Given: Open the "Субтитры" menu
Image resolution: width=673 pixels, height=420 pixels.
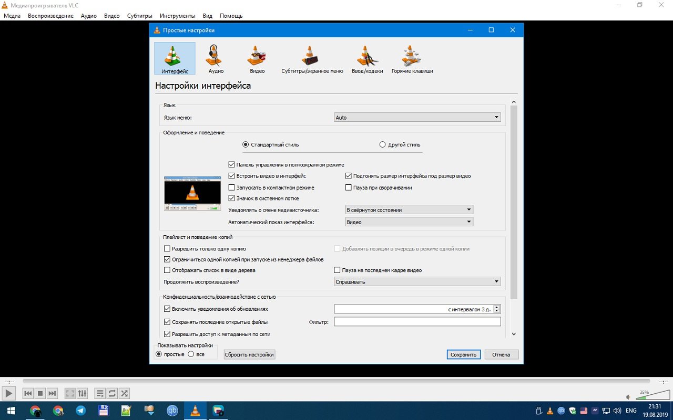Looking at the screenshot, I should click(x=139, y=16).
